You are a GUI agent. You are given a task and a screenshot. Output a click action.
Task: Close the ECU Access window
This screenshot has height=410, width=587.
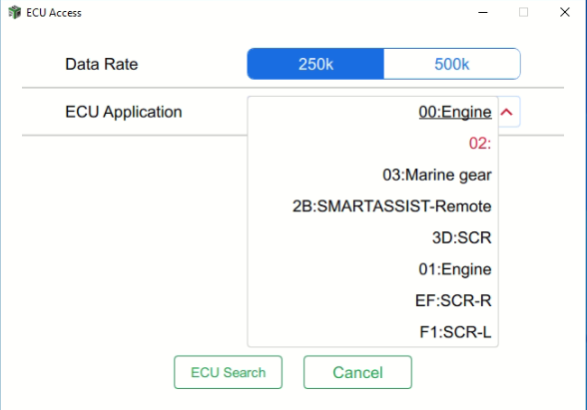pyautogui.click(x=565, y=12)
